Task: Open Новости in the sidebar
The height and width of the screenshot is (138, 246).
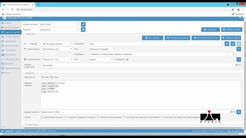Action: pyautogui.click(x=8, y=23)
